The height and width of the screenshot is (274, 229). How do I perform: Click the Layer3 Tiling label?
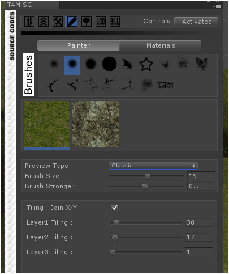(x=49, y=252)
